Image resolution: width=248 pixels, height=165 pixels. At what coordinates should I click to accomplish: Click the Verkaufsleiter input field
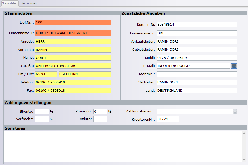[x=197, y=42]
